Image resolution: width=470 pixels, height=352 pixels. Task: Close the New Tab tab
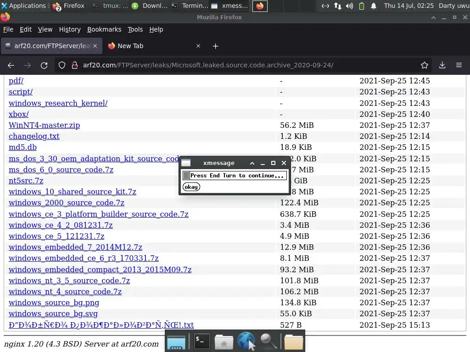(198, 46)
